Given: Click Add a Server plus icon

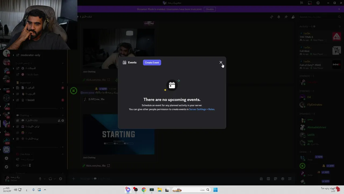Looking at the screenshot, I should point(6,158).
